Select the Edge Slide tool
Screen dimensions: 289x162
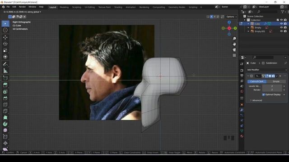tap(5, 137)
